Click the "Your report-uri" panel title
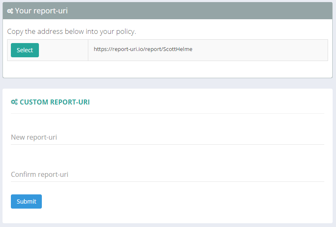This screenshot has height=227, width=336. pos(41,11)
